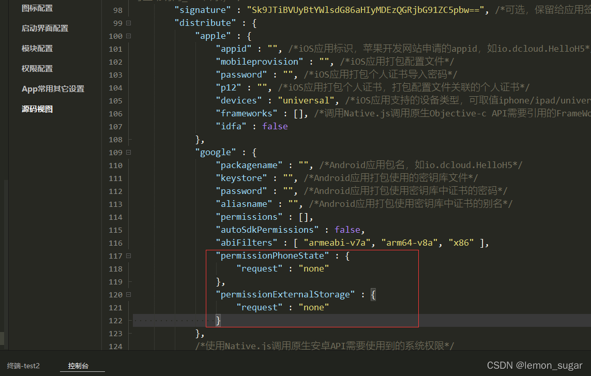
Task: Click the google "password" key on line 112
Action: pyautogui.click(x=241, y=191)
